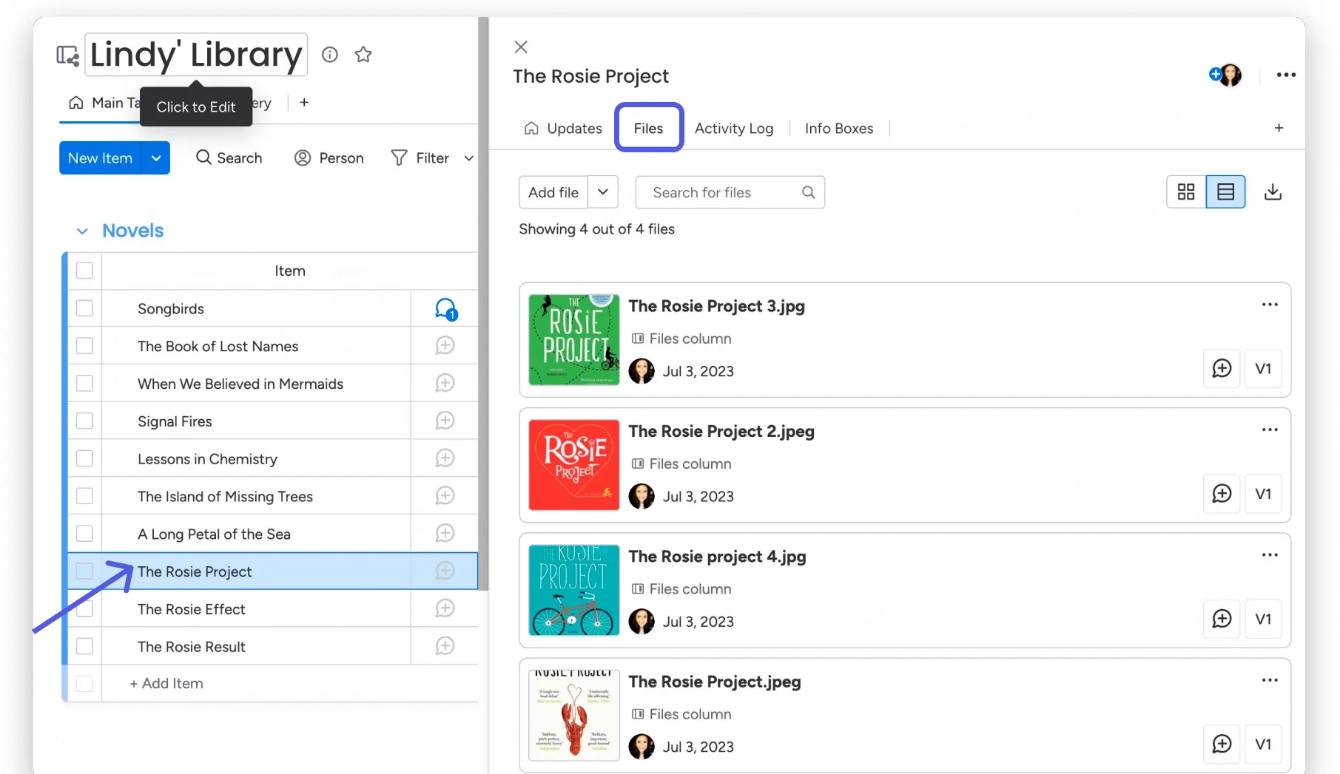Screen dimensions: 1340x774
Task: Edit the Lindy' Library board title
Action: 196,55
